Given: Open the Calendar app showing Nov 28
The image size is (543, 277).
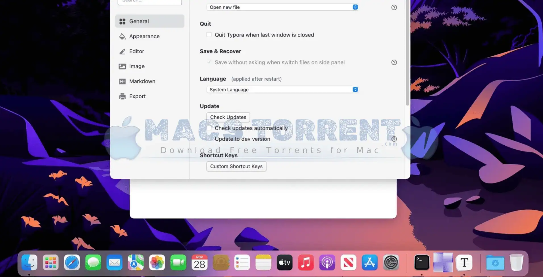Looking at the screenshot, I should [199, 262].
